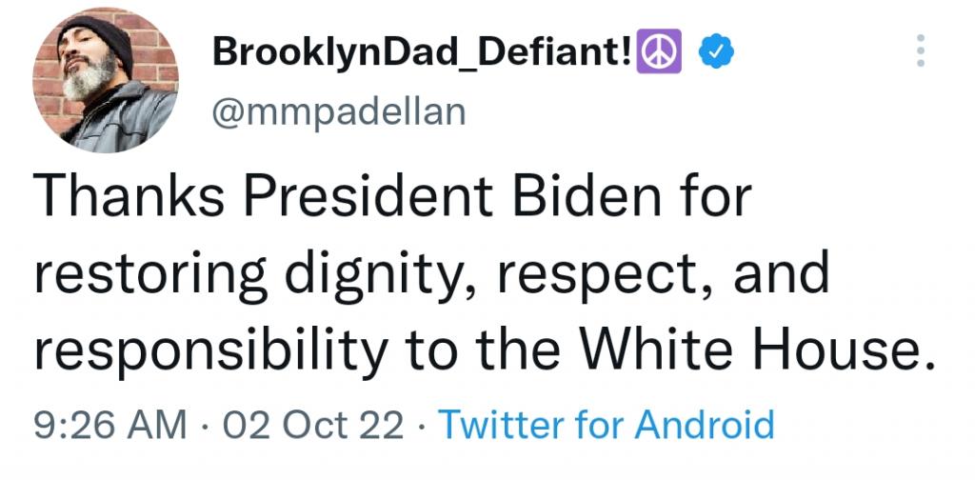Screen dimensions: 975x480
Task: Click the @mmpadellan handle
Action: pos(338,112)
